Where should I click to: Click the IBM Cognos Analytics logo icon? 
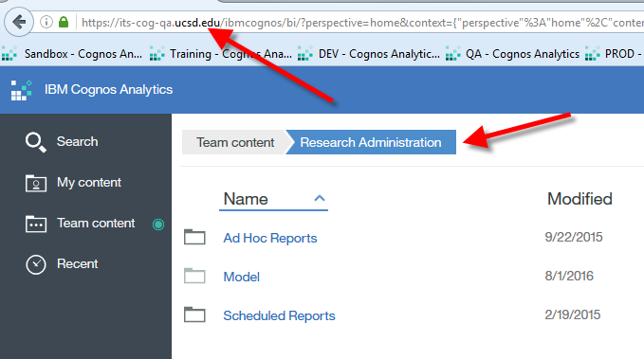click(22, 90)
